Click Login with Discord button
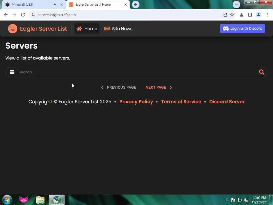The height and width of the screenshot is (205, 273). 242,29
